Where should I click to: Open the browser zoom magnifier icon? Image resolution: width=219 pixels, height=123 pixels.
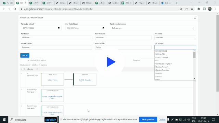181,9
